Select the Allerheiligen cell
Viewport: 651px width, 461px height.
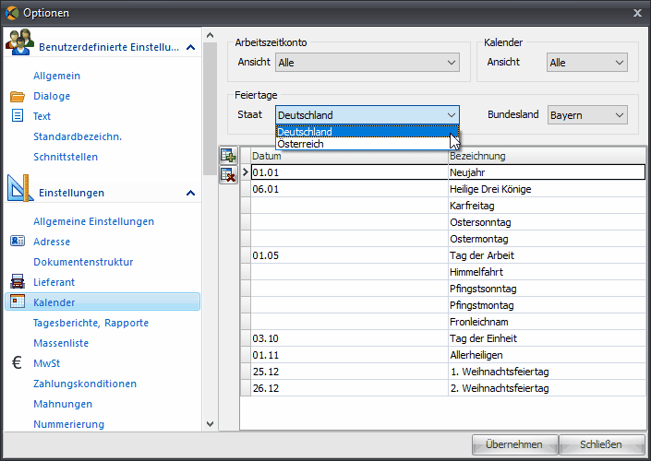(547, 355)
